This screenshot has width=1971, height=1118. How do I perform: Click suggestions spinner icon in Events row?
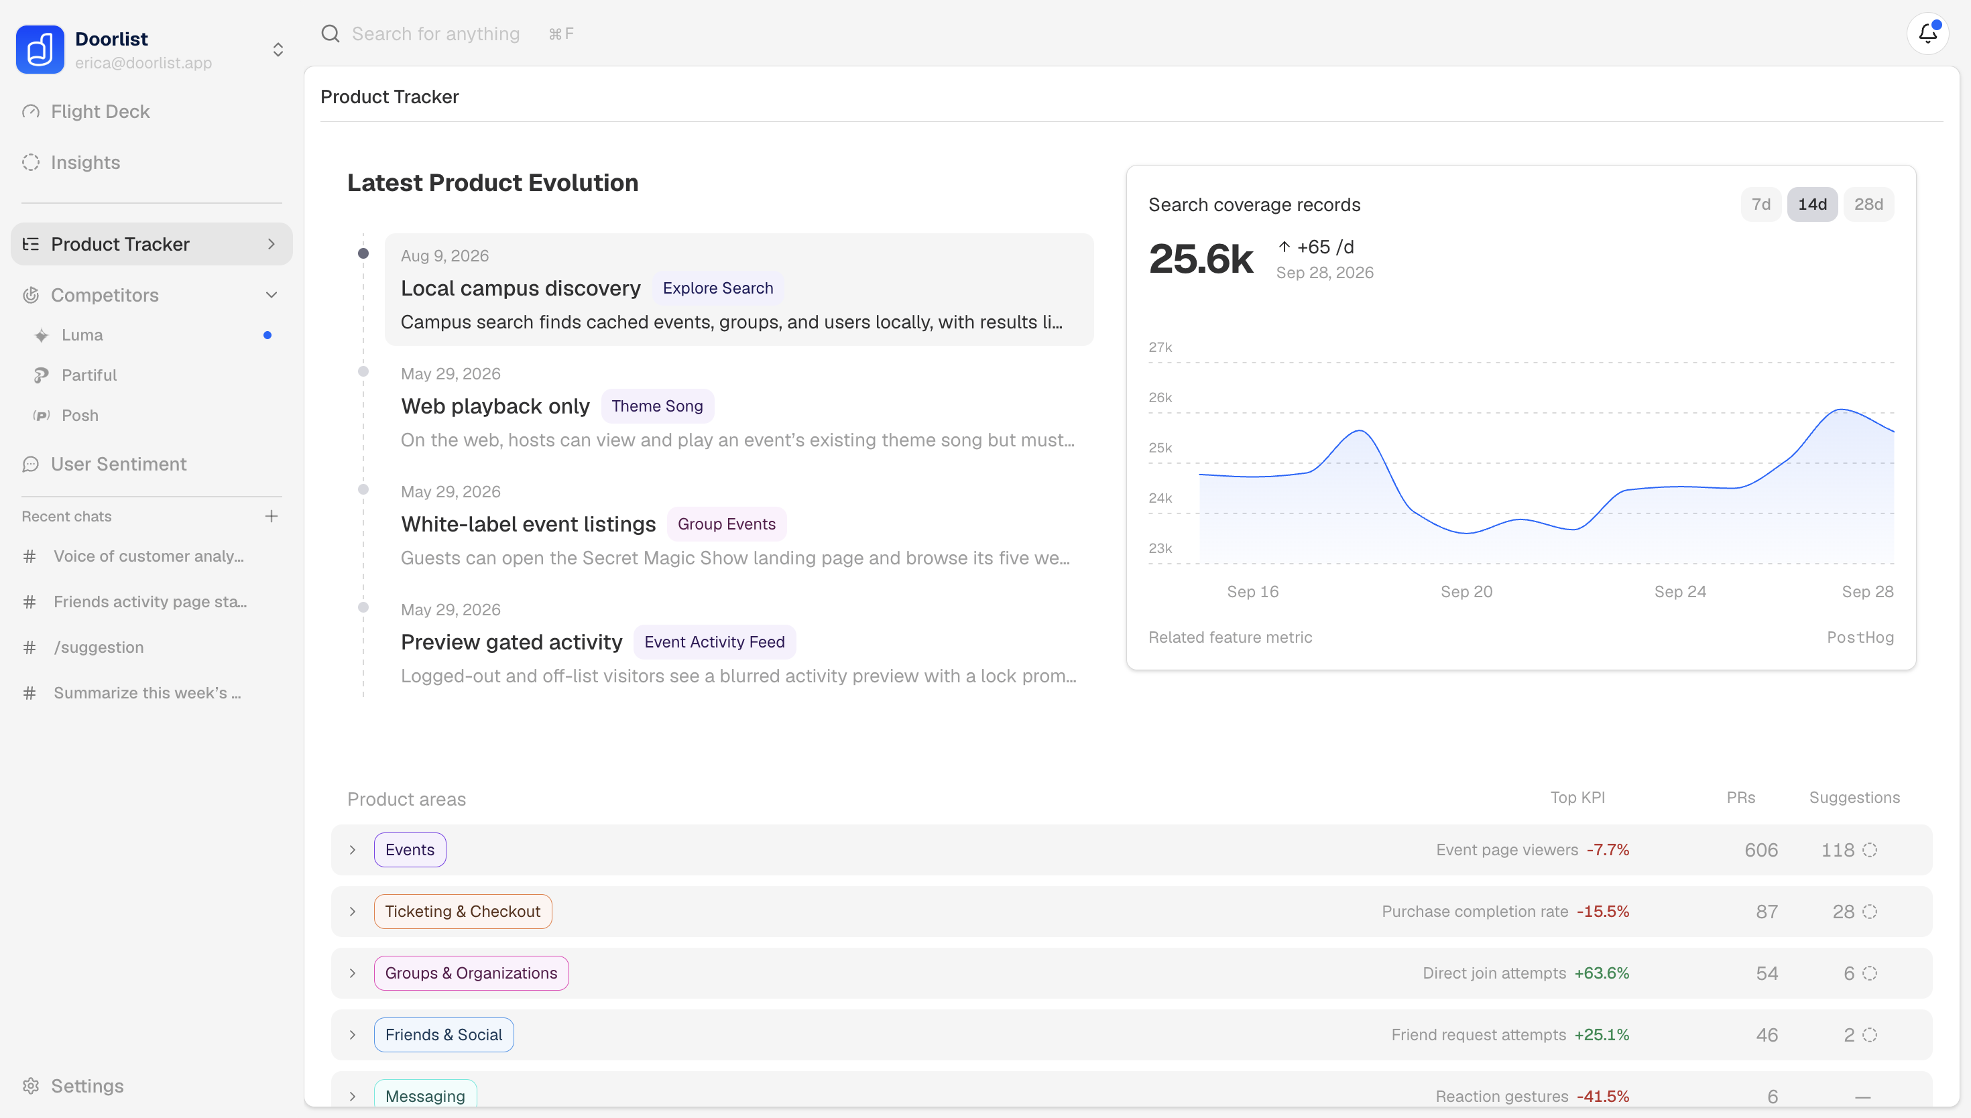[x=1870, y=850]
